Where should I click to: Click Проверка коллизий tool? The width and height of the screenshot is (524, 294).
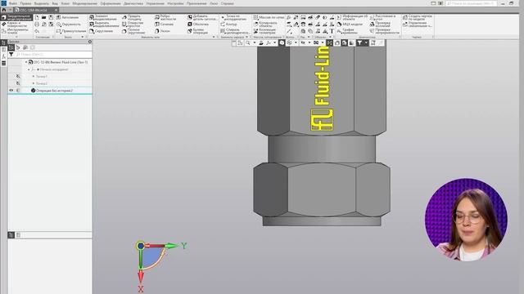[x=380, y=24]
